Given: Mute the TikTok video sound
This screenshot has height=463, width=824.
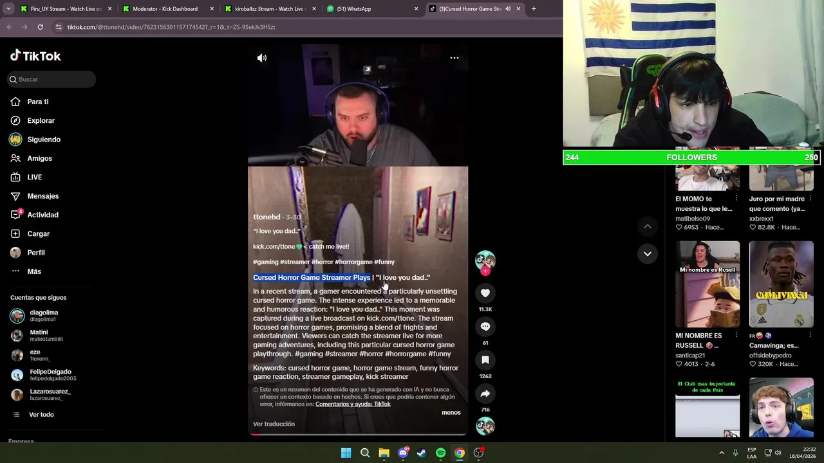Looking at the screenshot, I should [x=262, y=58].
